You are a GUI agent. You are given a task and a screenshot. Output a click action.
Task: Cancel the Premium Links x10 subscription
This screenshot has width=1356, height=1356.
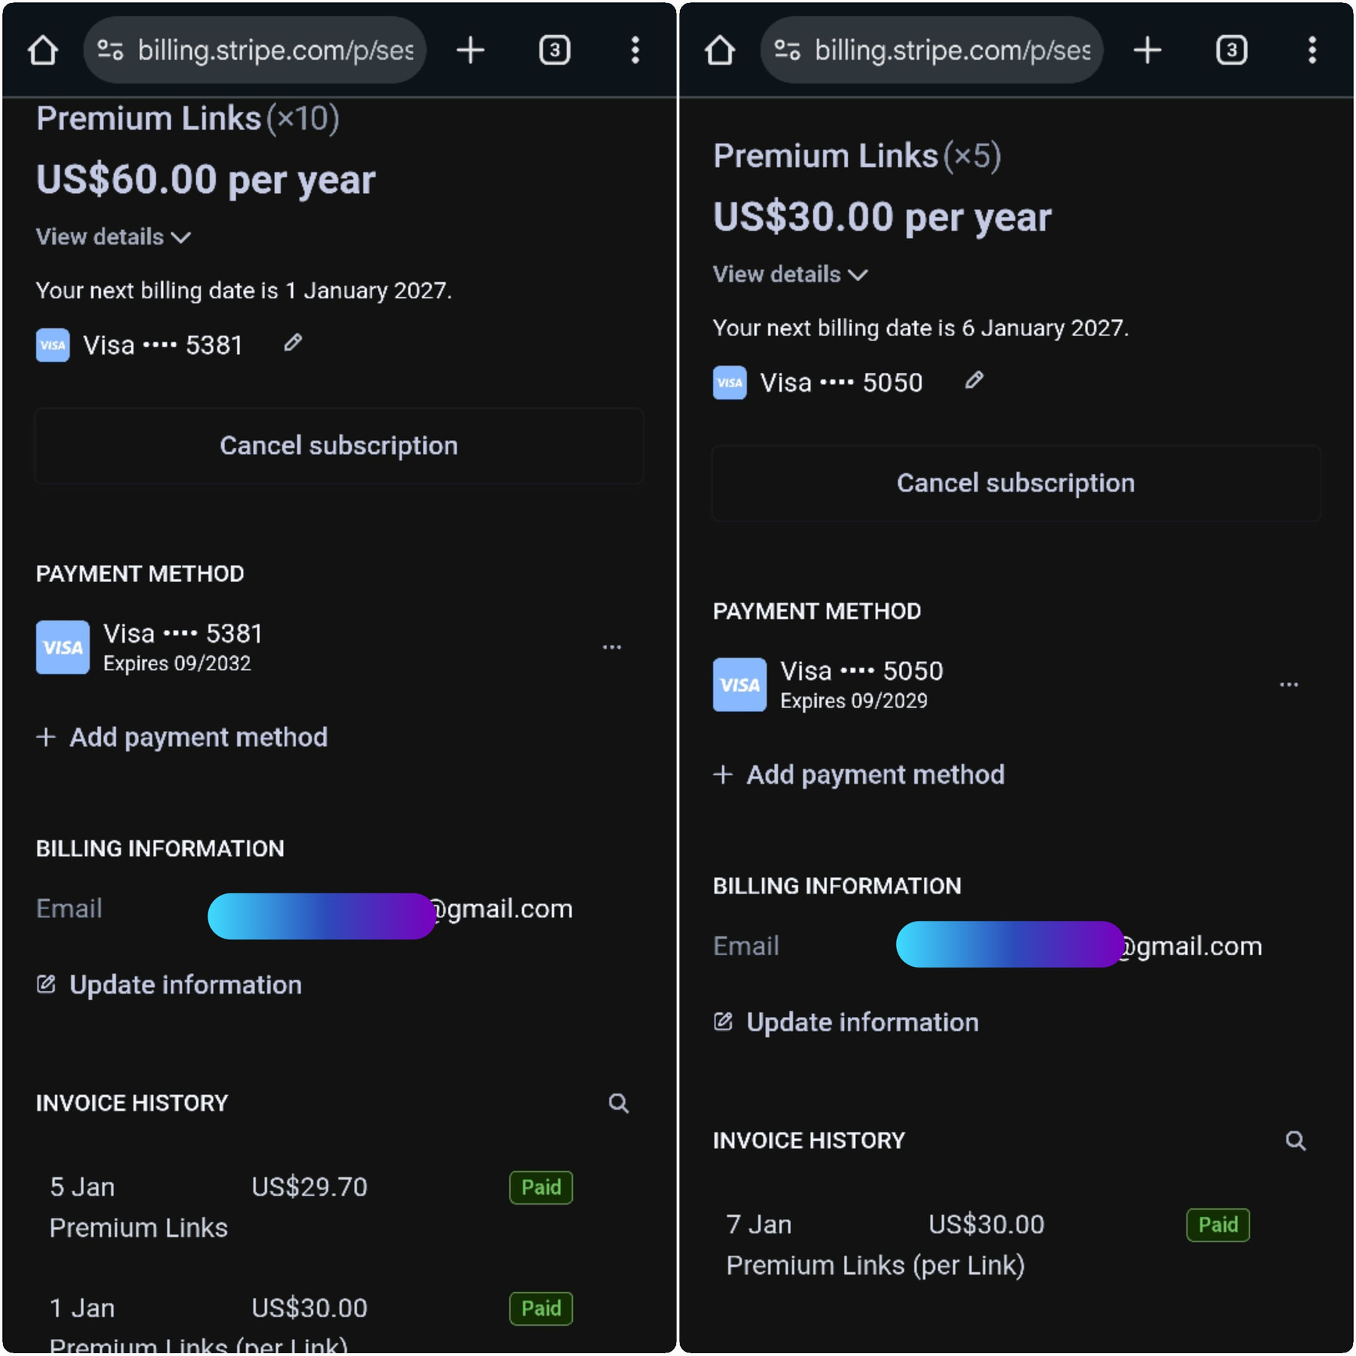pos(339,446)
